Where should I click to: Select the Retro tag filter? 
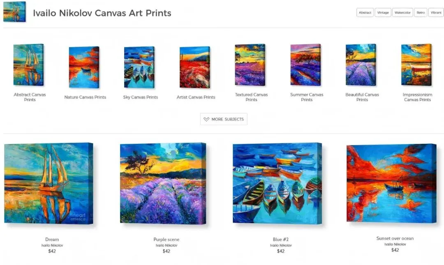pyautogui.click(x=421, y=12)
